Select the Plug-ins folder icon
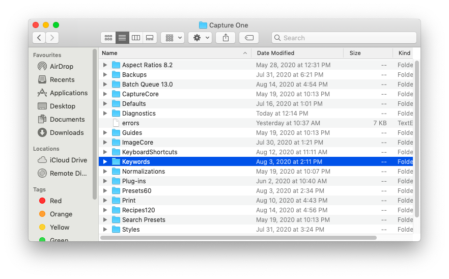449x279 pixels. tap(116, 181)
